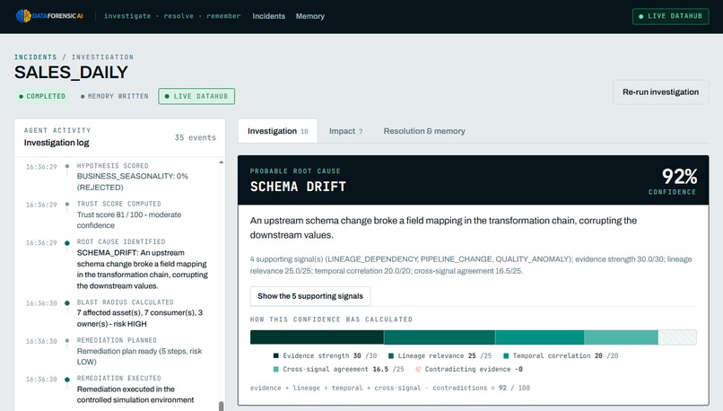Click timeline dot for BLAST RADIUS CALCULATED
Viewport: 723px width, 411px height.
click(x=67, y=303)
